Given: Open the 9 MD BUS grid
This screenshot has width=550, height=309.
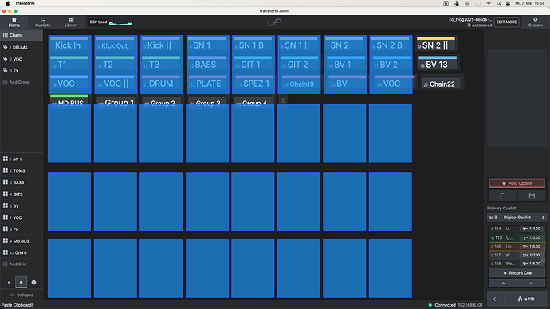Looking at the screenshot, I should click(x=21, y=241).
